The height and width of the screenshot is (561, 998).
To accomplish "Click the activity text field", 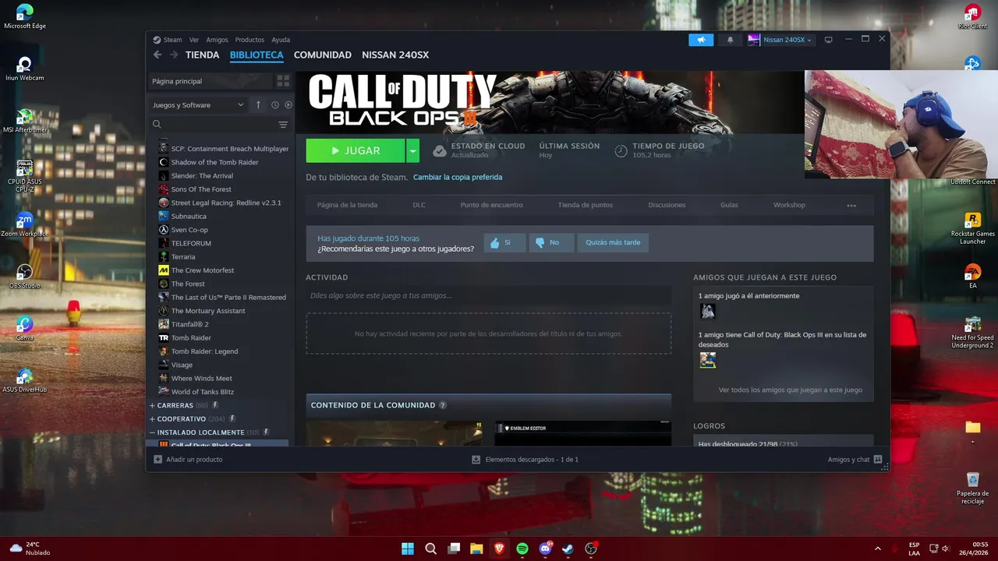I will tap(489, 296).
